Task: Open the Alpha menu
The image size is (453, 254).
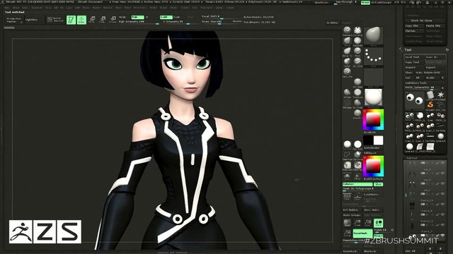Action: coord(6,8)
